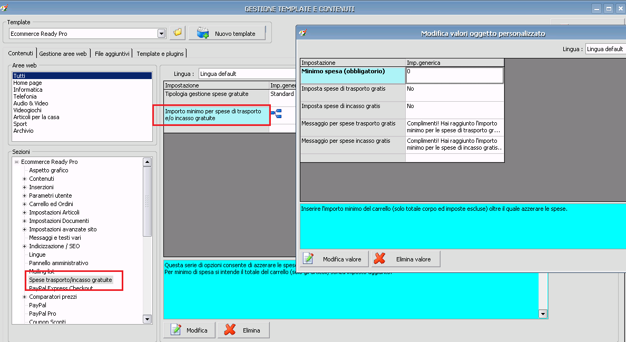The width and height of the screenshot is (626, 342).
Task: Open the File aggiuntivi tab
Action: (x=112, y=53)
